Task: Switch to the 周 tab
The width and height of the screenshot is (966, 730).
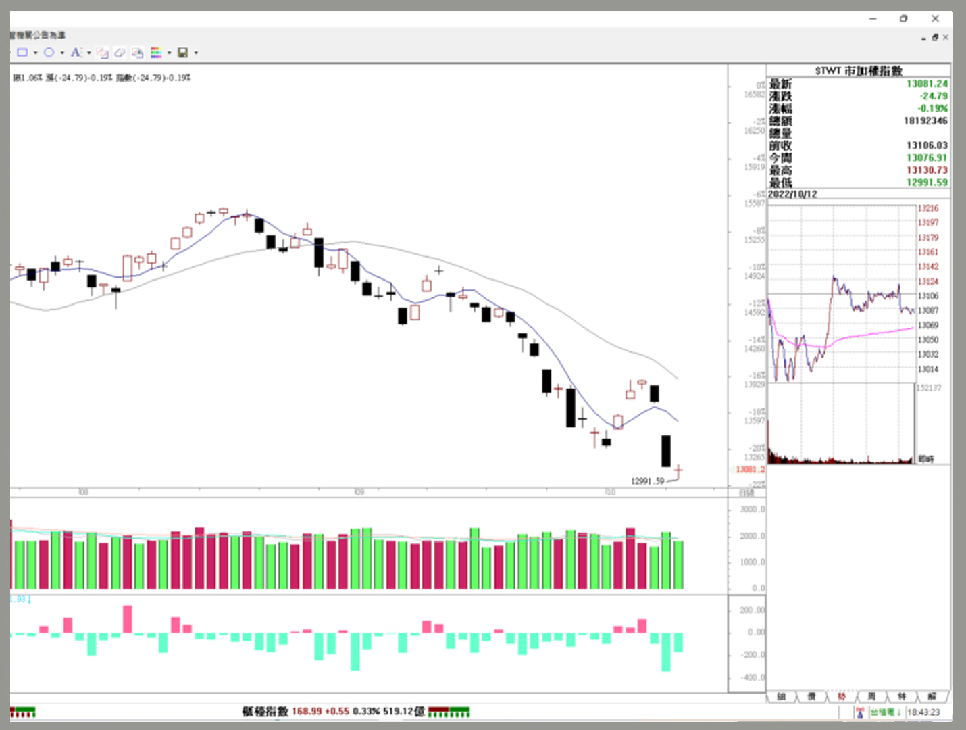Action: click(871, 696)
